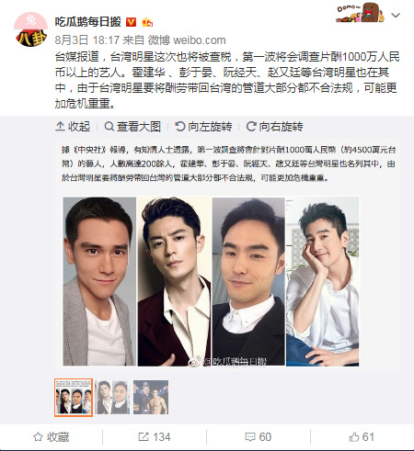Select the second photo thumbnail
Viewport: 414px width, 451px height.
click(112, 397)
